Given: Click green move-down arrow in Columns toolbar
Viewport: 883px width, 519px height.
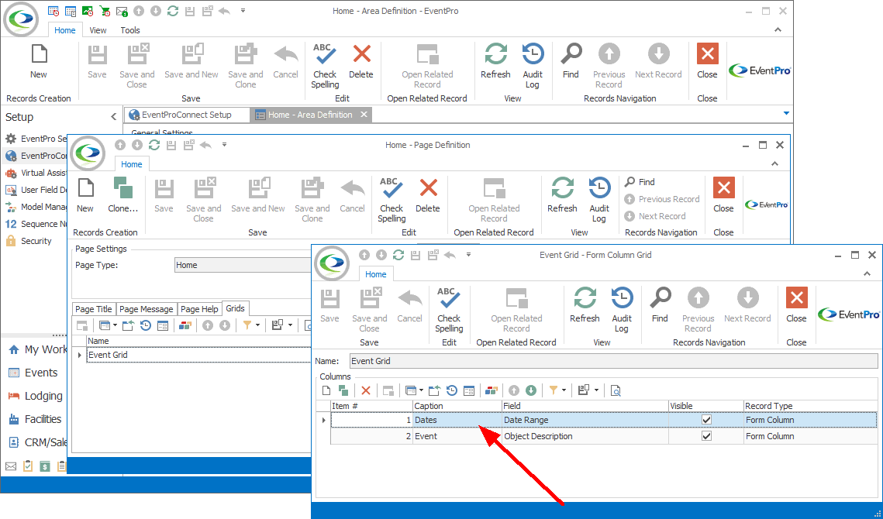Looking at the screenshot, I should click(x=531, y=390).
